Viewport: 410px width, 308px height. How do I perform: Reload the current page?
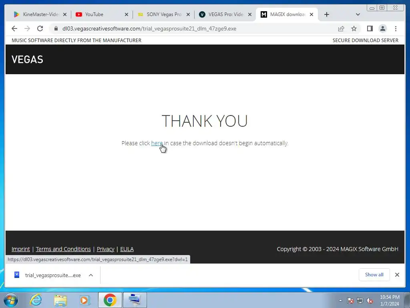point(40,28)
